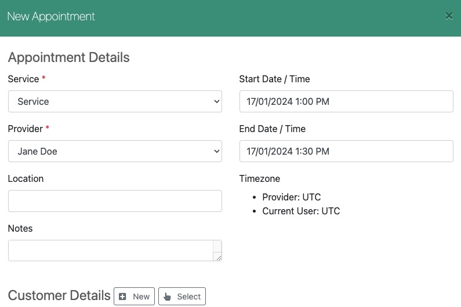Open the Service dropdown

click(x=115, y=101)
